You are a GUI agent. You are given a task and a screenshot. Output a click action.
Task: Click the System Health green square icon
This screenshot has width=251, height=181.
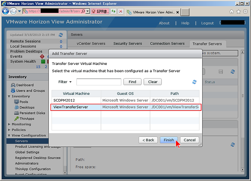(43, 61)
